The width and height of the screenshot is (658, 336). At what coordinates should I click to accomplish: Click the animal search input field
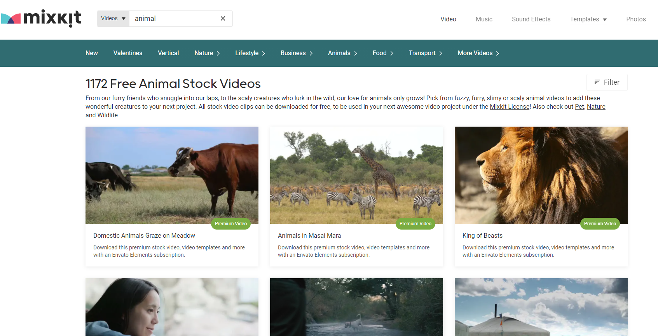[174, 19]
